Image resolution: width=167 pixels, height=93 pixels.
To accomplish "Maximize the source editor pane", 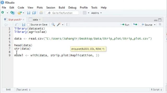I will click(160, 20).
